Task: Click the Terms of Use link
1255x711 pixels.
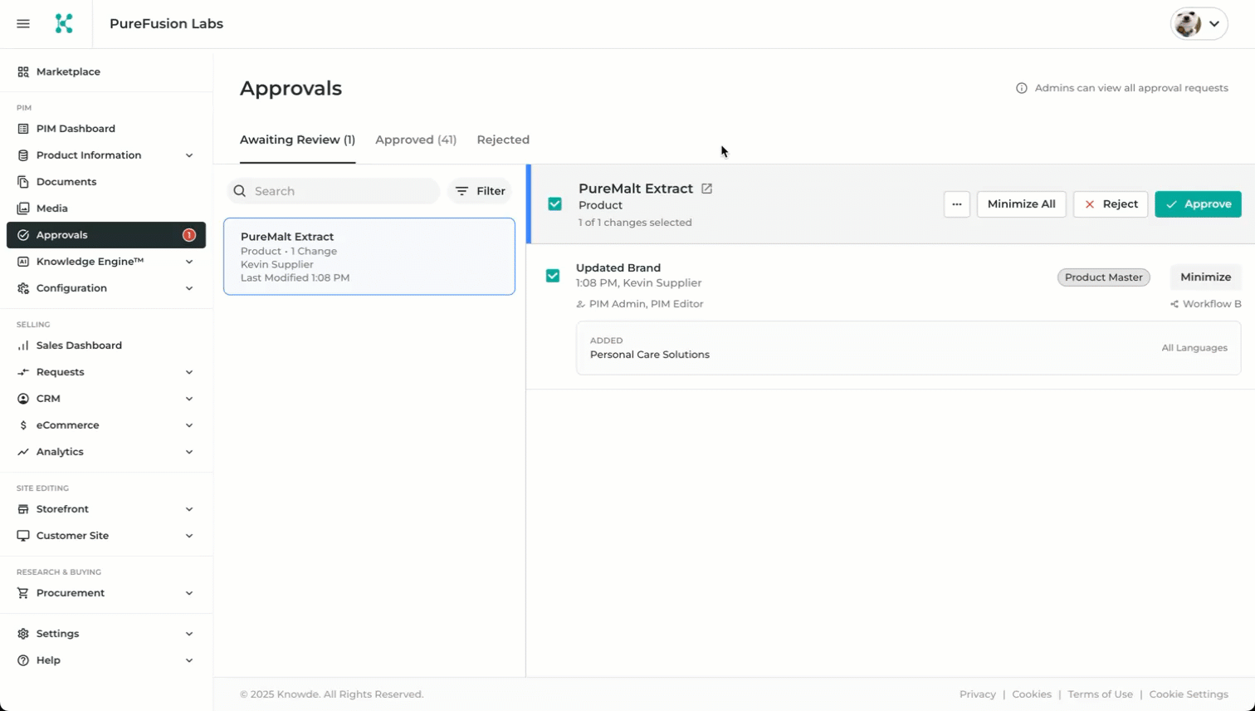Action: pyautogui.click(x=1100, y=694)
